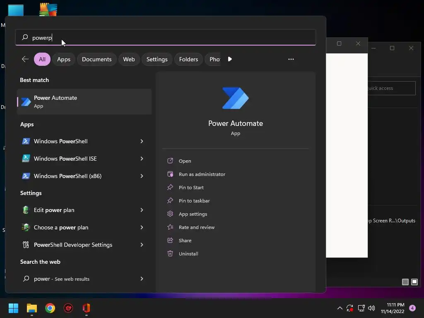Switch to the Settings filter tab
This screenshot has width=424, height=318.
(157, 59)
